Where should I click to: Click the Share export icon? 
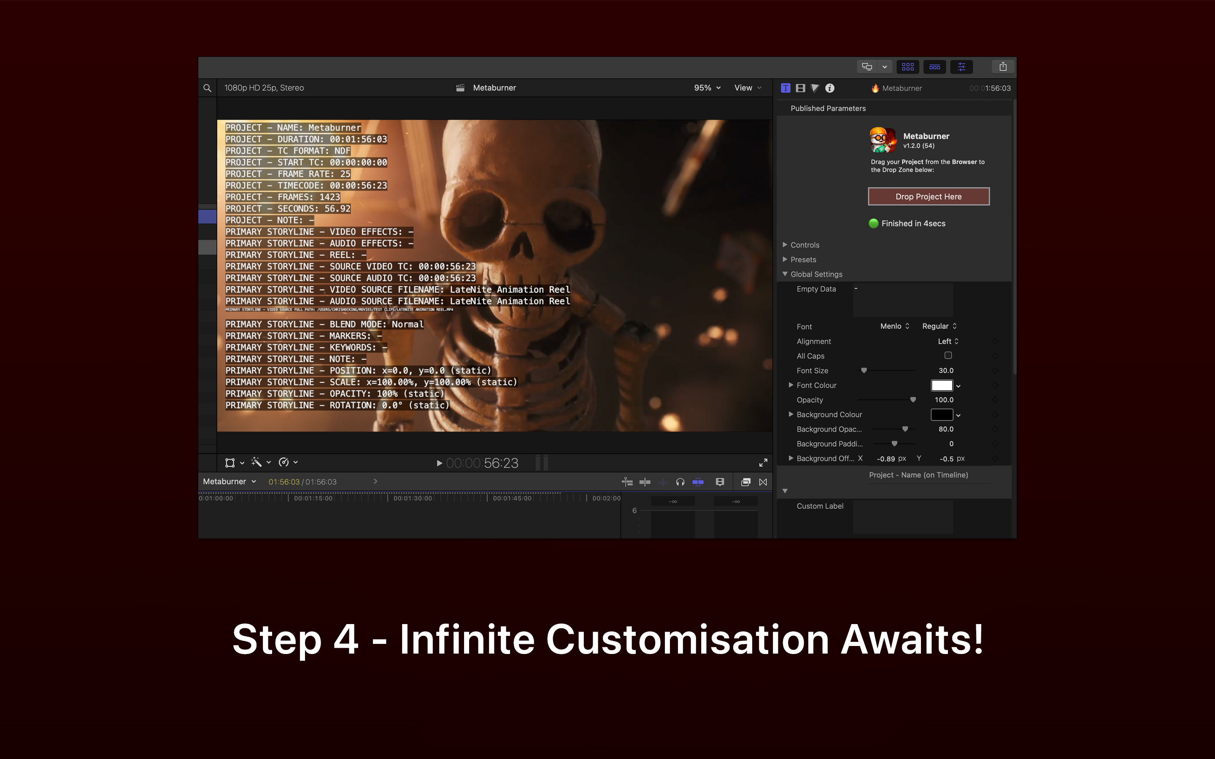tap(1003, 67)
